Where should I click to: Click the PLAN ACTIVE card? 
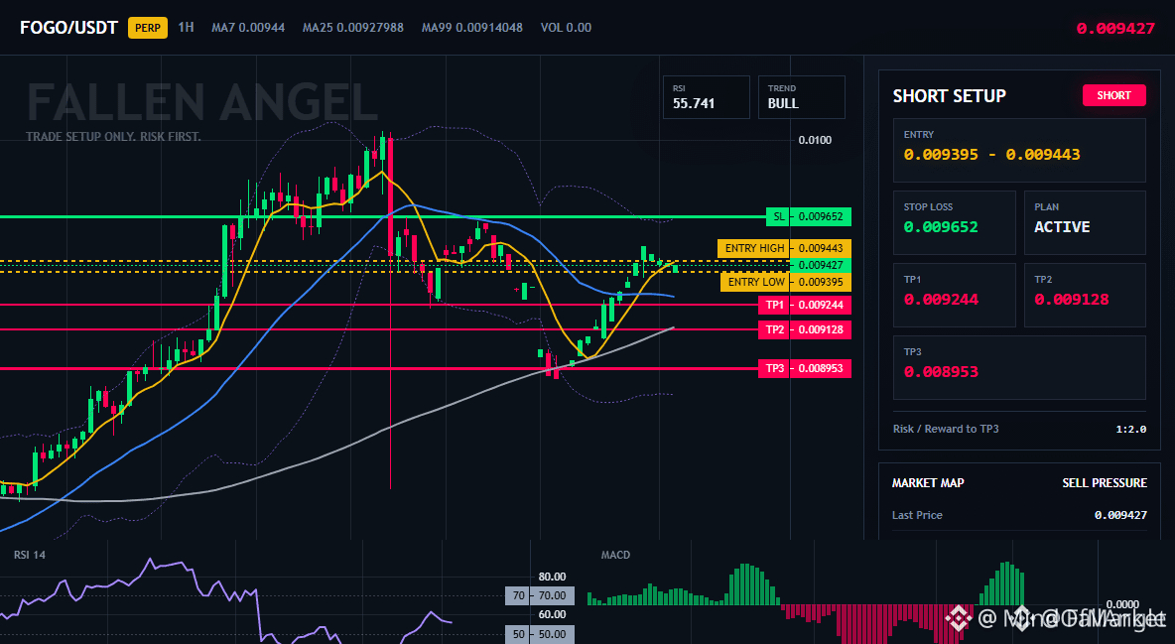tap(1085, 222)
